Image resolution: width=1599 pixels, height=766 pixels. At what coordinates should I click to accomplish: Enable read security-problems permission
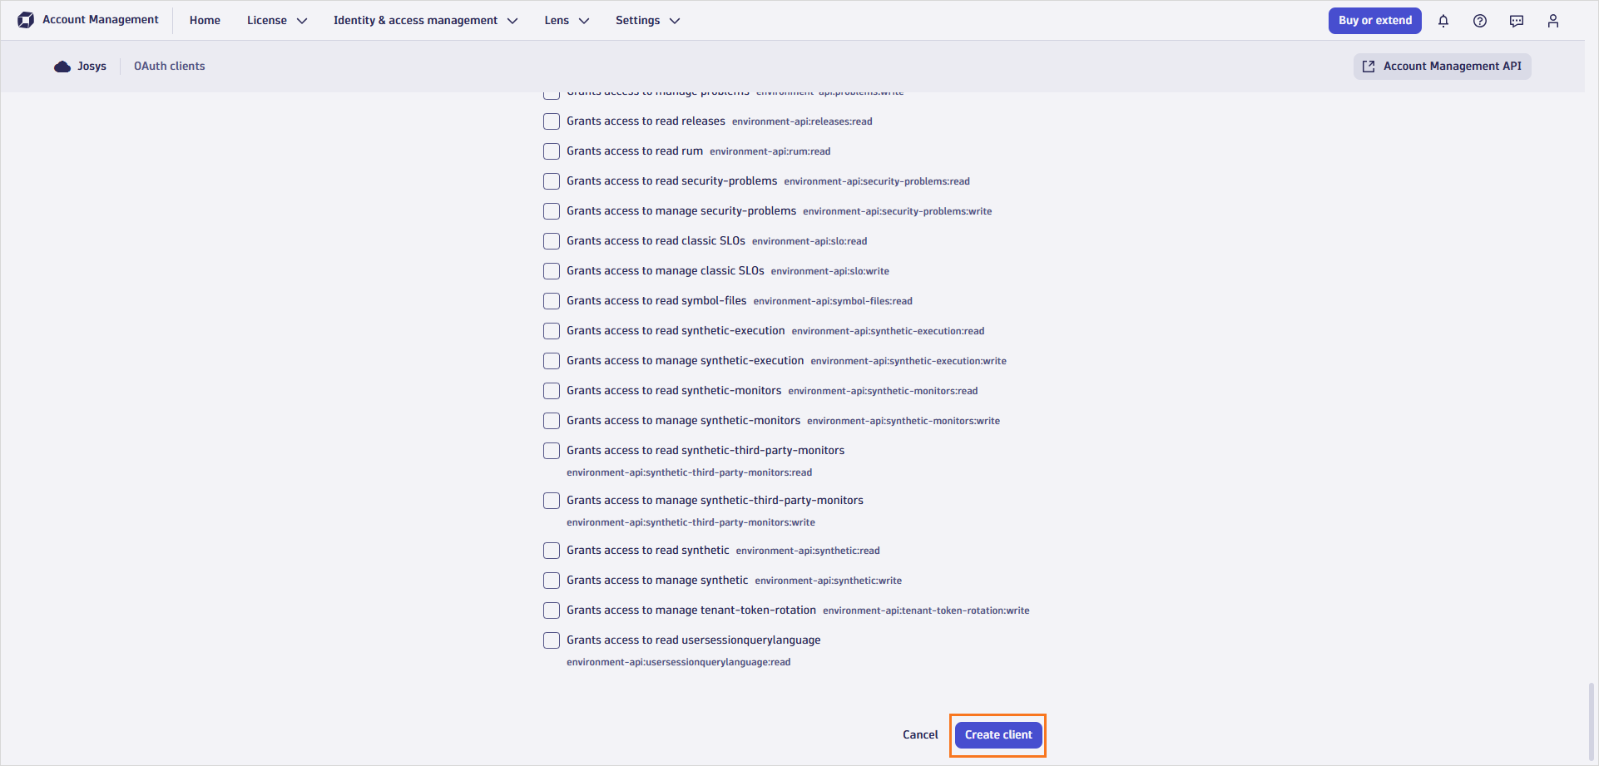tap(552, 181)
